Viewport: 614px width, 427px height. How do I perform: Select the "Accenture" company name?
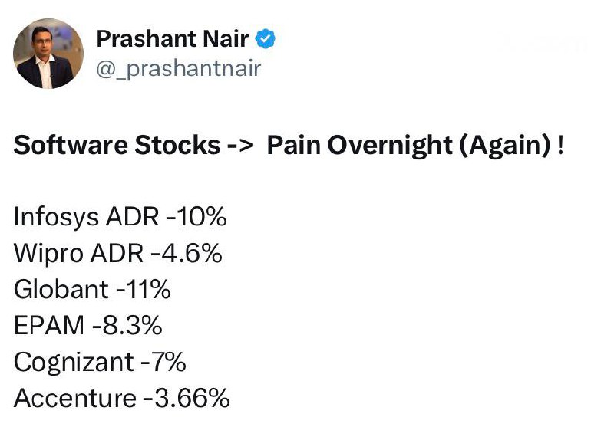[74, 398]
